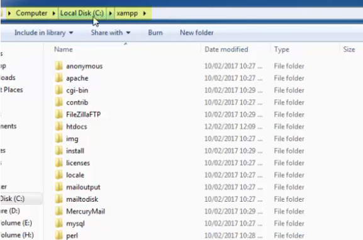Open the Share with dropdown
The height and width of the screenshot is (240, 363).
pyautogui.click(x=111, y=33)
